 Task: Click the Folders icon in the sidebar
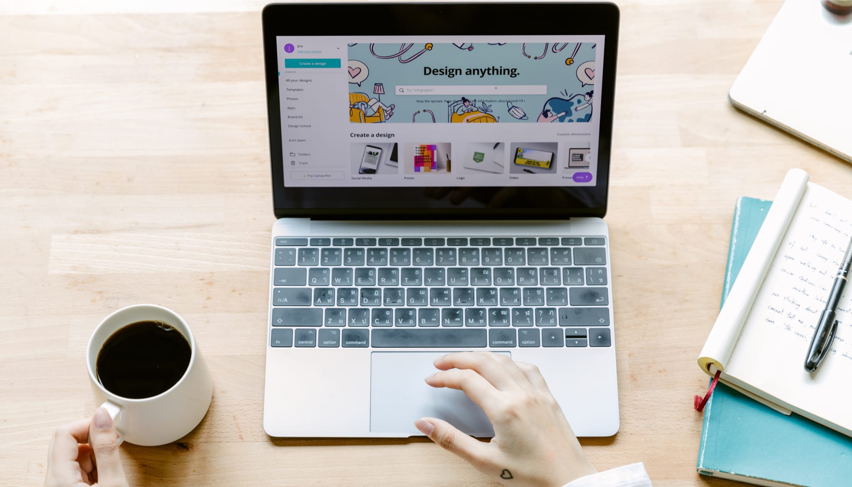click(x=292, y=153)
